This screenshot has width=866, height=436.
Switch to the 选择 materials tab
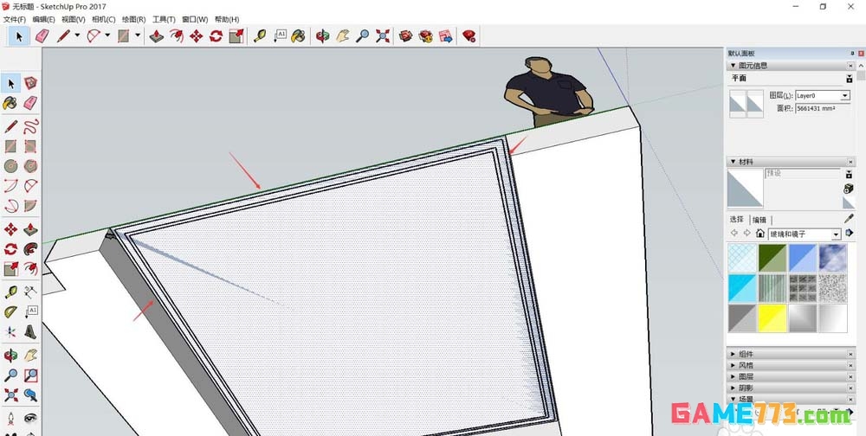pos(737,219)
